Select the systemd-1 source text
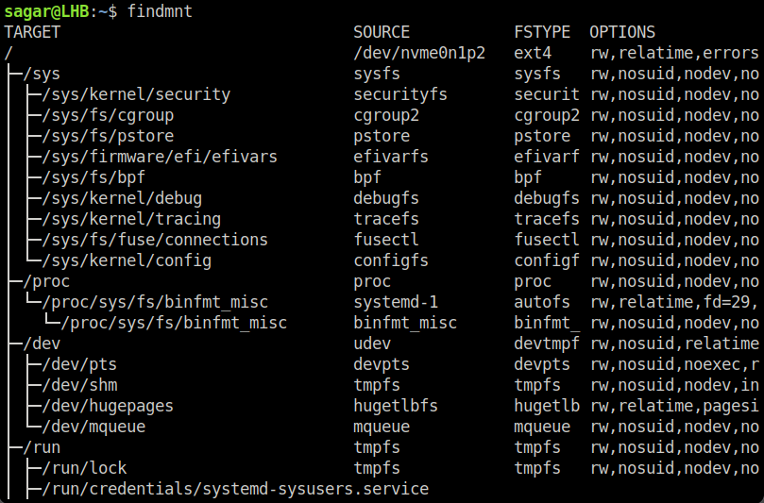This screenshot has height=503, width=764. [x=396, y=302]
